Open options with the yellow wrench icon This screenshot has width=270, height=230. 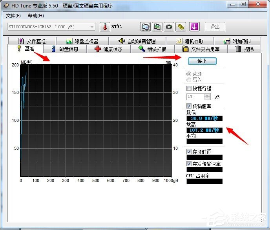tap(181, 27)
